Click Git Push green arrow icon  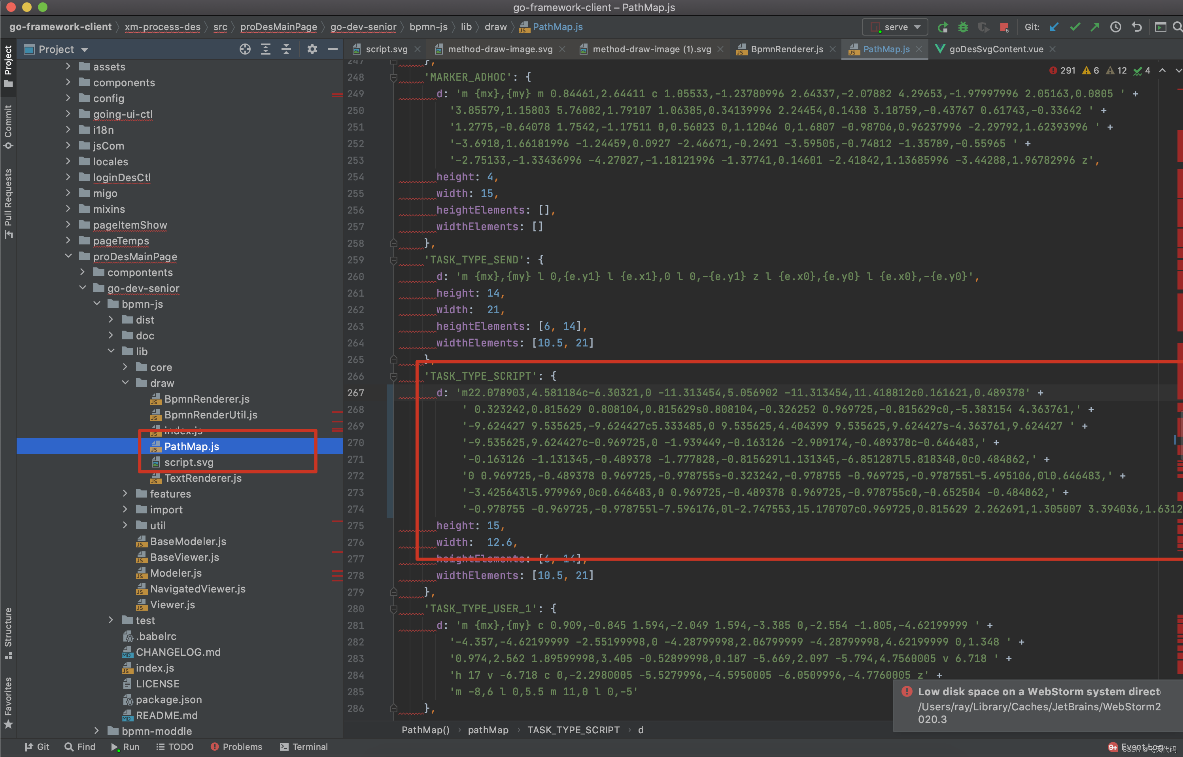pyautogui.click(x=1095, y=27)
